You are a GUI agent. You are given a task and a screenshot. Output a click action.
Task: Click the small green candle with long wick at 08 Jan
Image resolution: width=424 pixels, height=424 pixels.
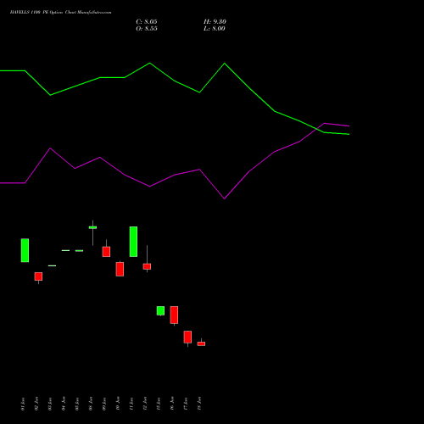[92, 227]
